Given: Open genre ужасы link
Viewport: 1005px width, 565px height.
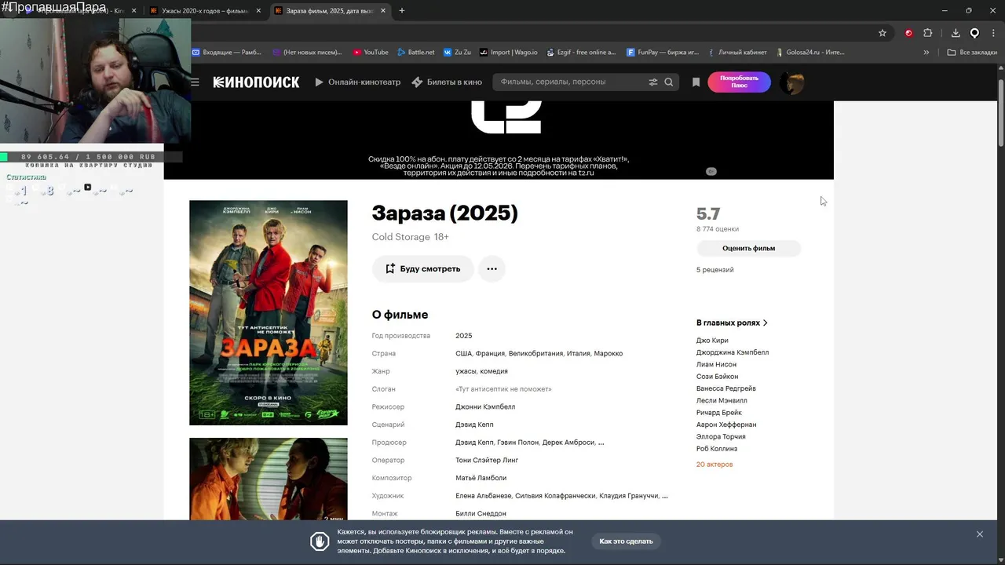Looking at the screenshot, I should point(466,371).
